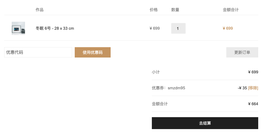Open the 冬眠 6号 product thumbnail

pyautogui.click(x=18, y=28)
